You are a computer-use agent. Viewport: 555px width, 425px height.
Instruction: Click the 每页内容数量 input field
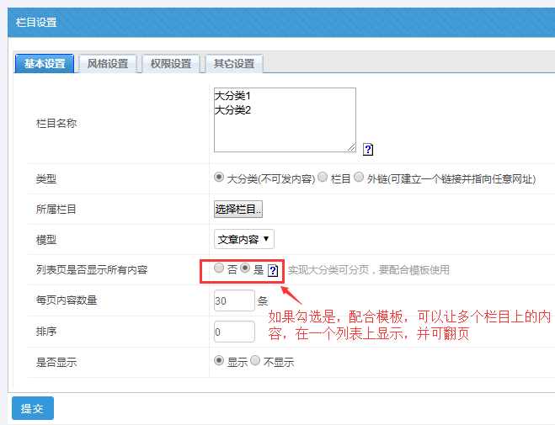coord(234,300)
